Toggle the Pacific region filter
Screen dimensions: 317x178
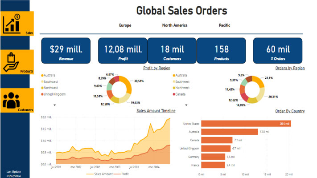point(224,25)
